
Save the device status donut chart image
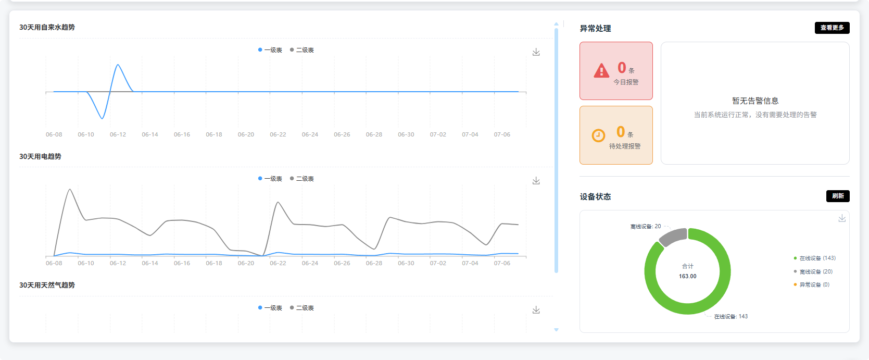(x=841, y=218)
